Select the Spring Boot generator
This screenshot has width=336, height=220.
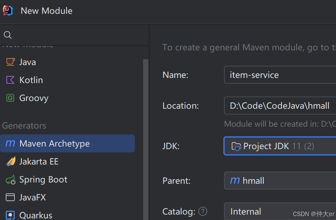coord(67,179)
